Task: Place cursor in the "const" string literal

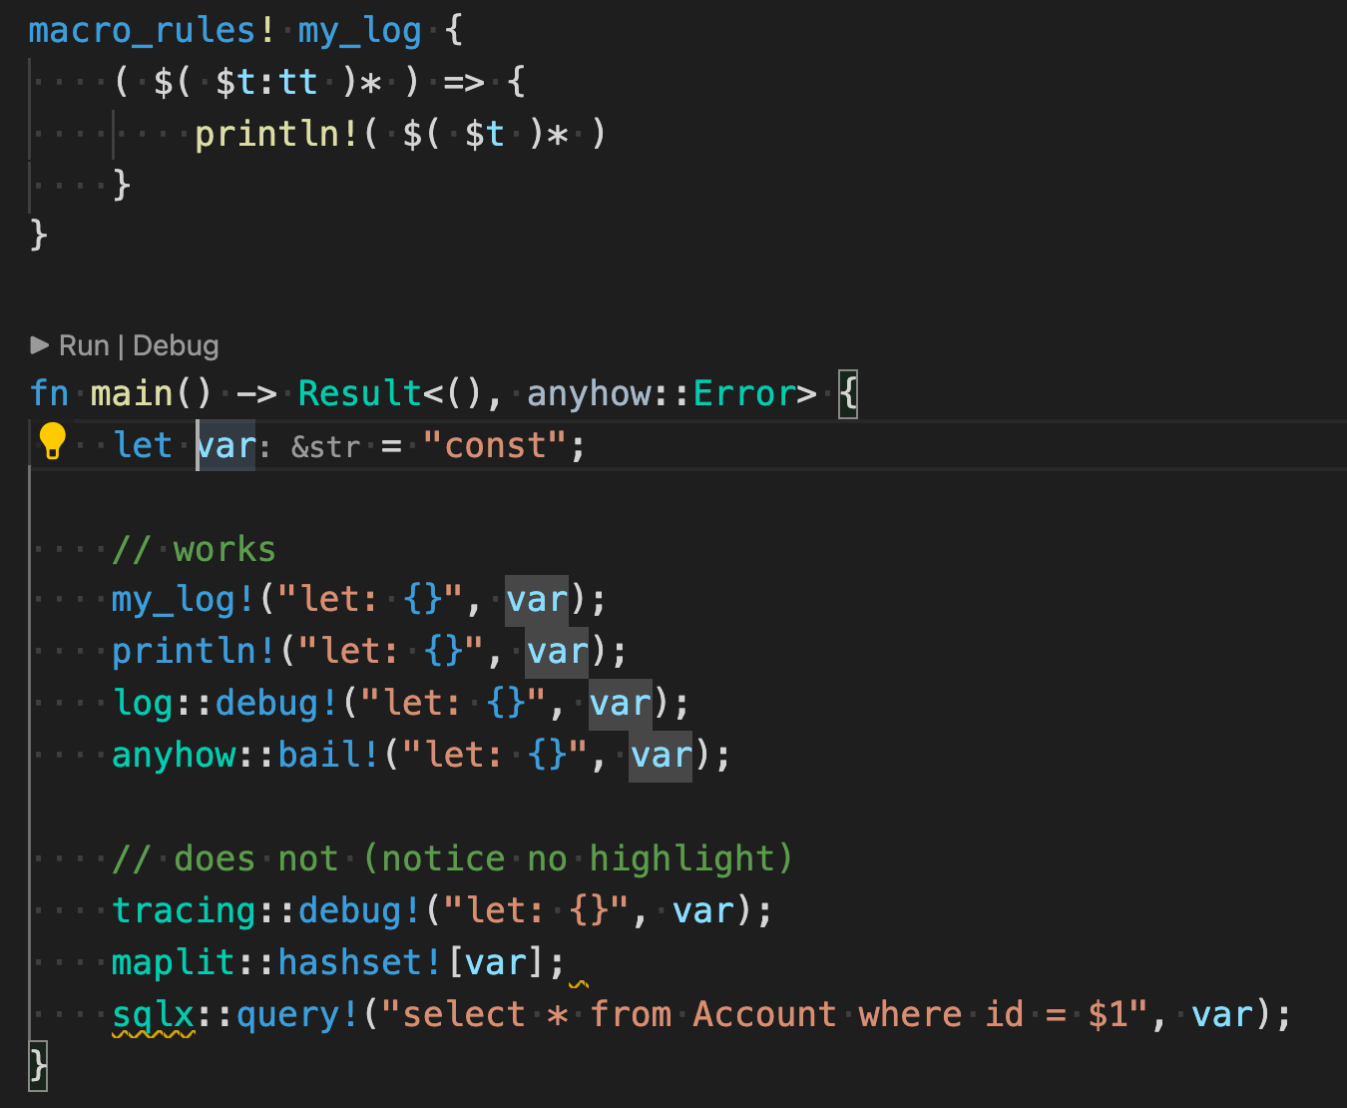Action: coord(496,445)
